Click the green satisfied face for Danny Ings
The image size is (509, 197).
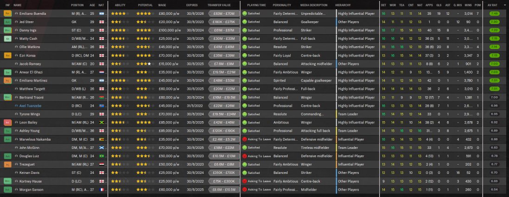pyautogui.click(x=244, y=31)
